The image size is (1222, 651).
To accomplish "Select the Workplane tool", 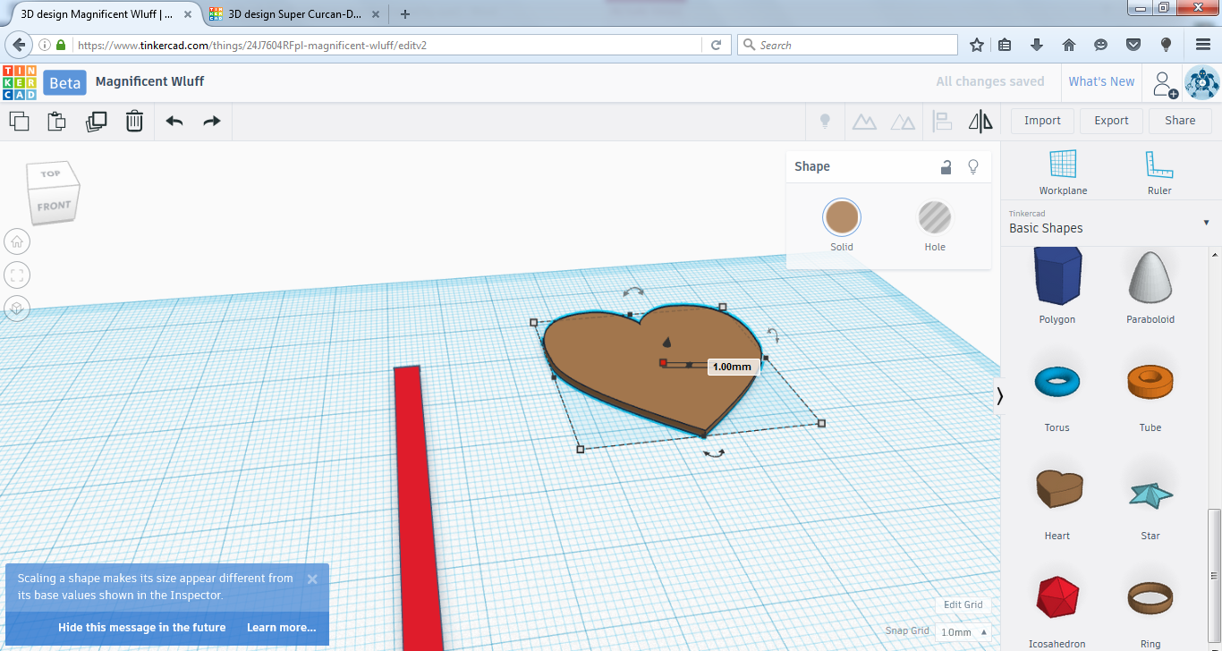I will 1063,172.
